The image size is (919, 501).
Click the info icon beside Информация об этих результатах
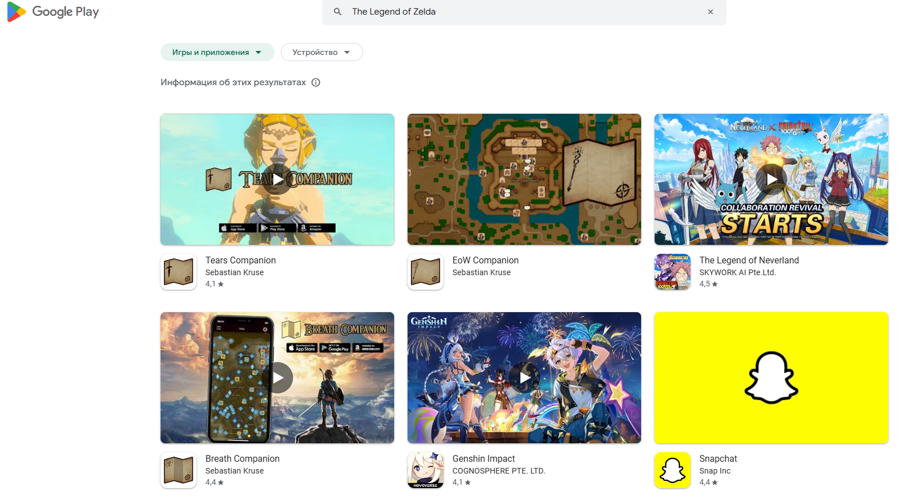[x=316, y=82]
